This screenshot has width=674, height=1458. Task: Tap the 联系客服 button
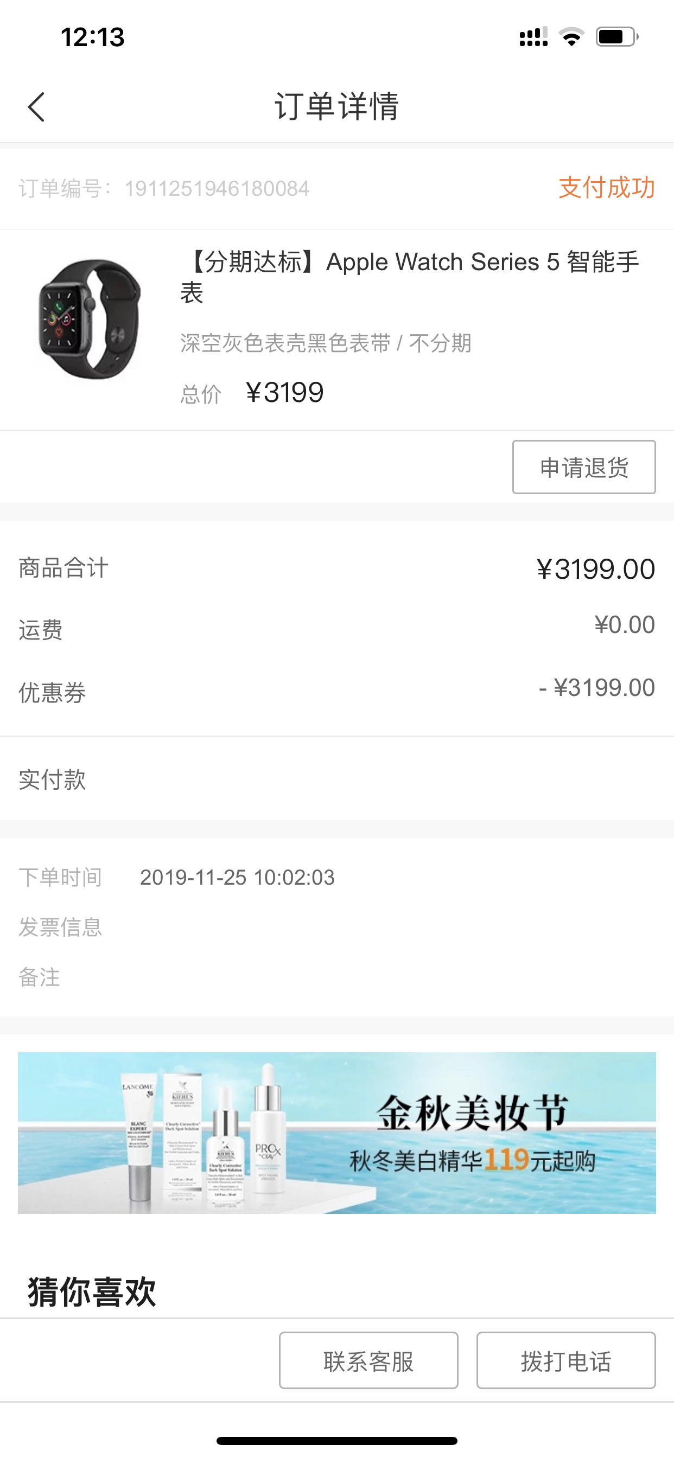click(x=368, y=1361)
